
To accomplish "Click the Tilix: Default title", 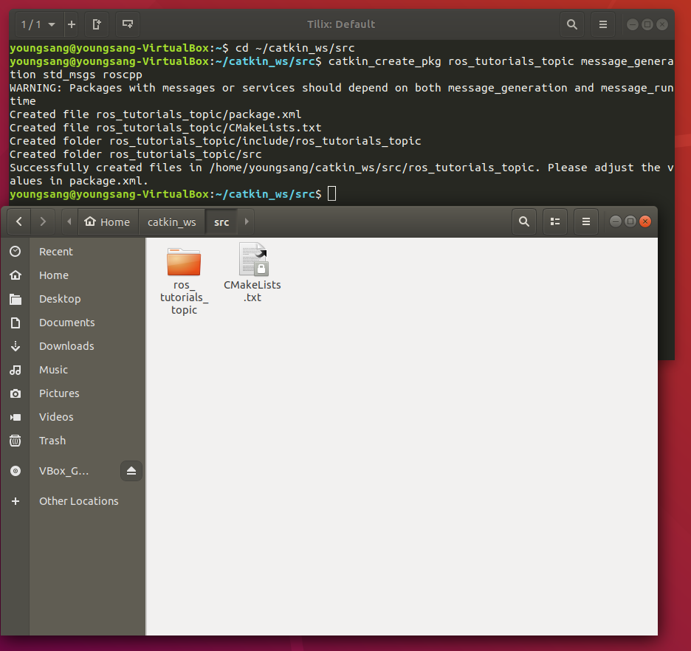I will click(x=342, y=24).
